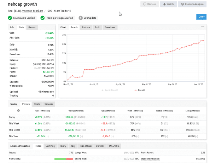Open the Vantage Markets broker link

pyautogui.click(x=33, y=11)
